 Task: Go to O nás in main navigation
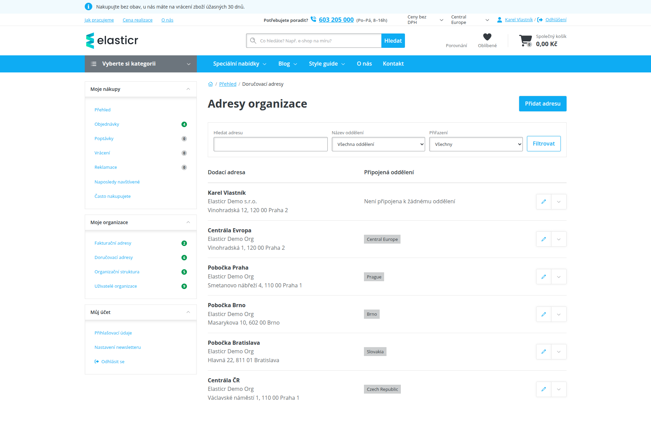coord(364,64)
